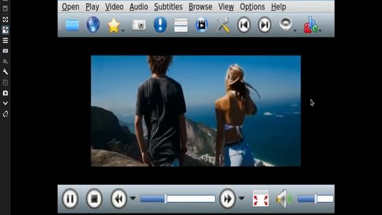The height and width of the screenshot is (215, 382).
Task: Expand the abc subtitles dropdown arrow
Action: [320, 30]
